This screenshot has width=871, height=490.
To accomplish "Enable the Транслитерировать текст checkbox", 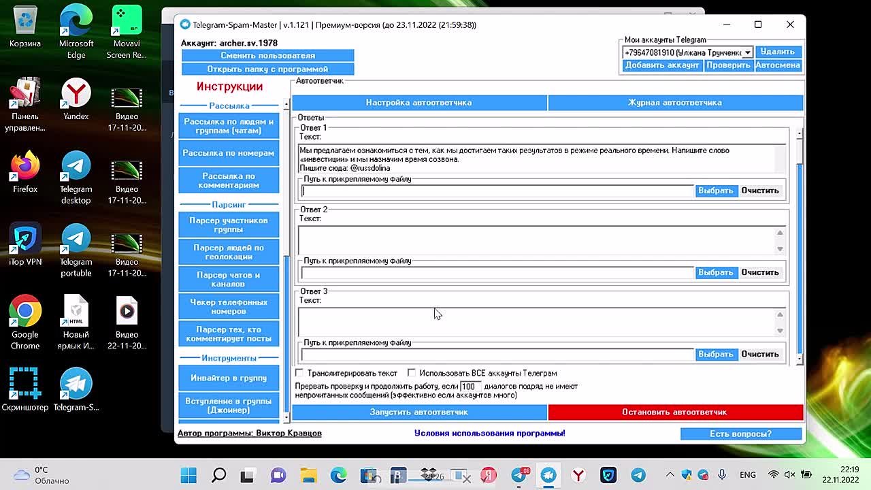I will pyautogui.click(x=299, y=373).
